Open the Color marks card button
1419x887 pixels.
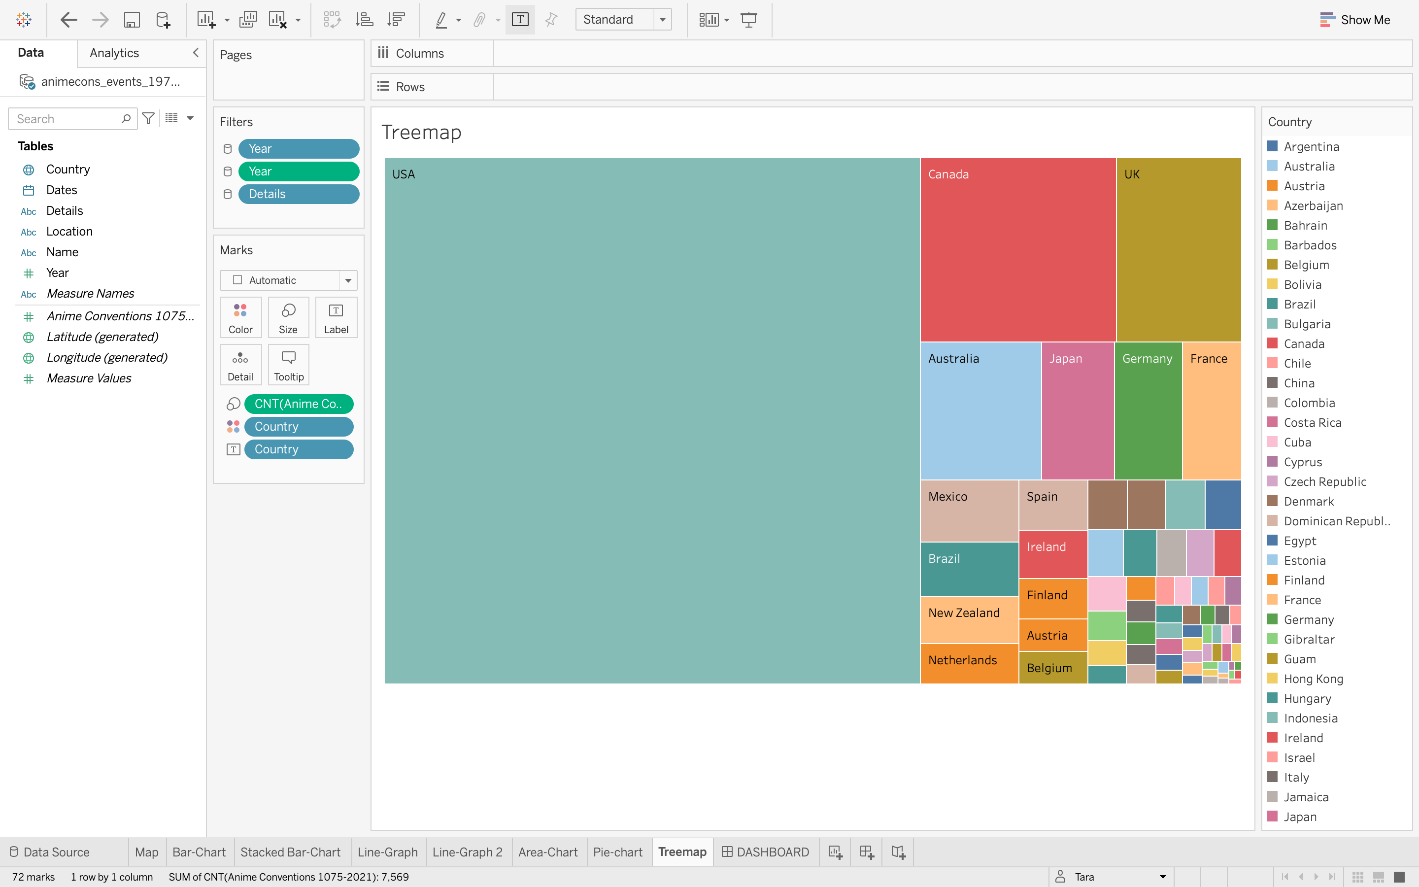(240, 317)
